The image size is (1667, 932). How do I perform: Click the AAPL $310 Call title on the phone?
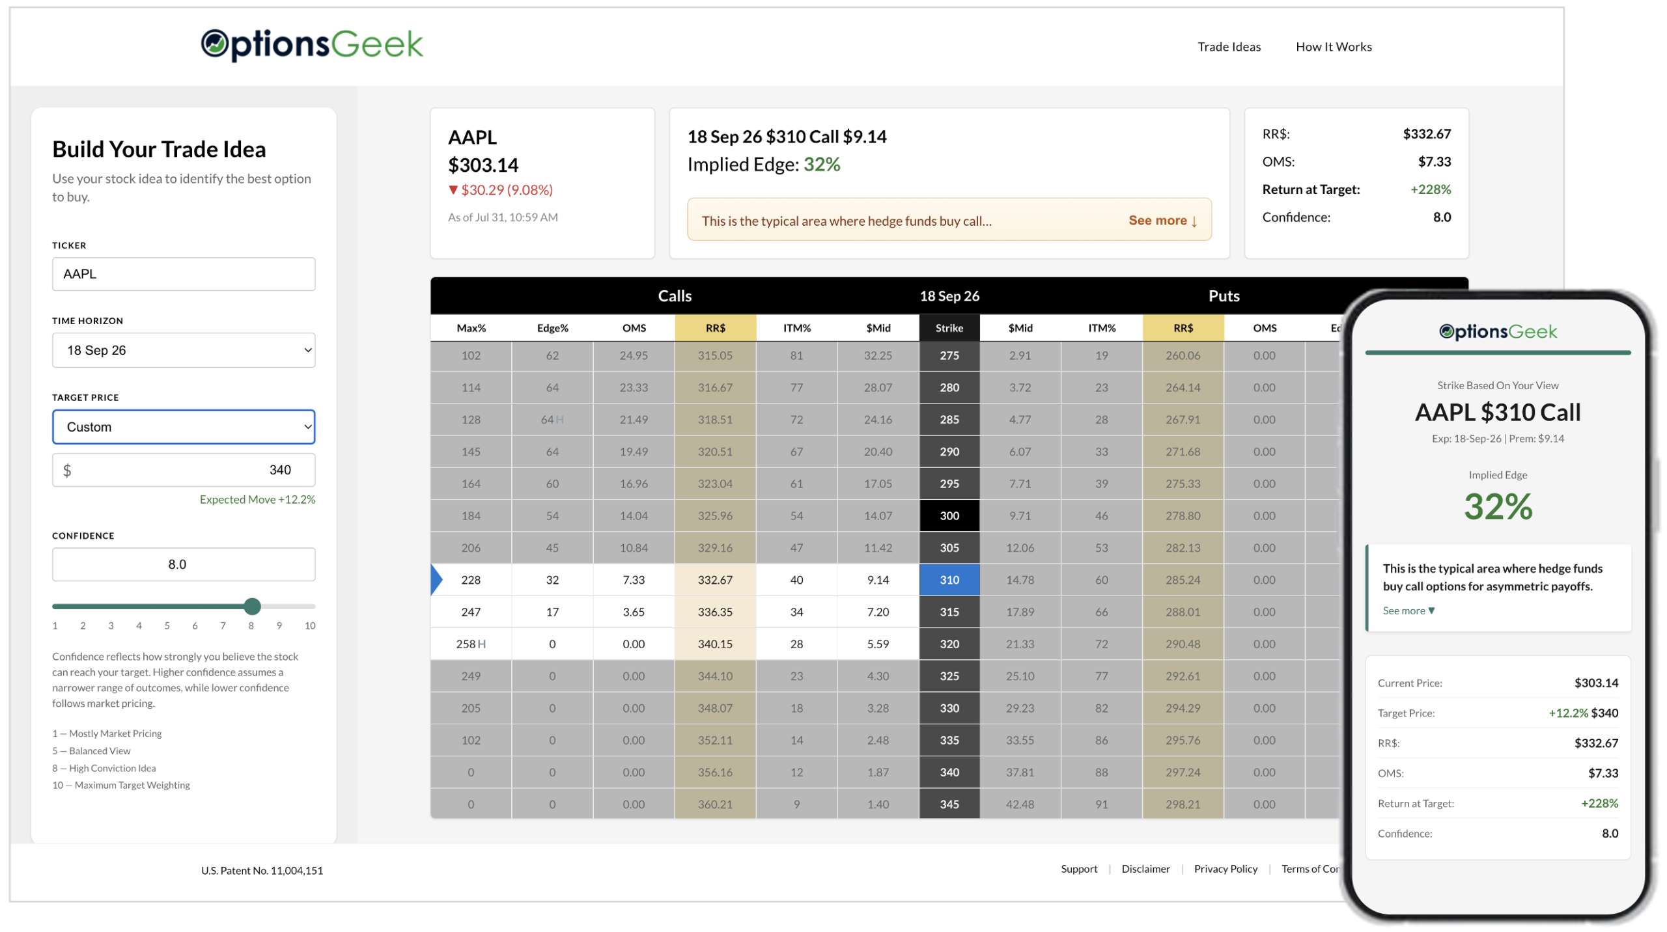[1497, 412]
